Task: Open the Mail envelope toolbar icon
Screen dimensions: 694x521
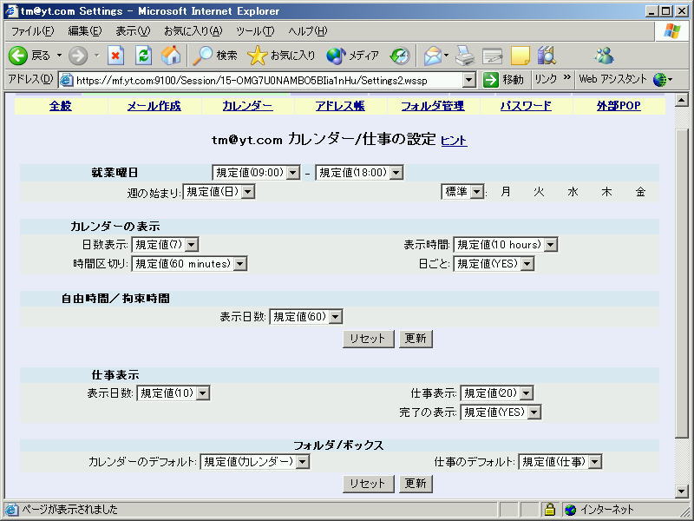Action: (x=432, y=56)
